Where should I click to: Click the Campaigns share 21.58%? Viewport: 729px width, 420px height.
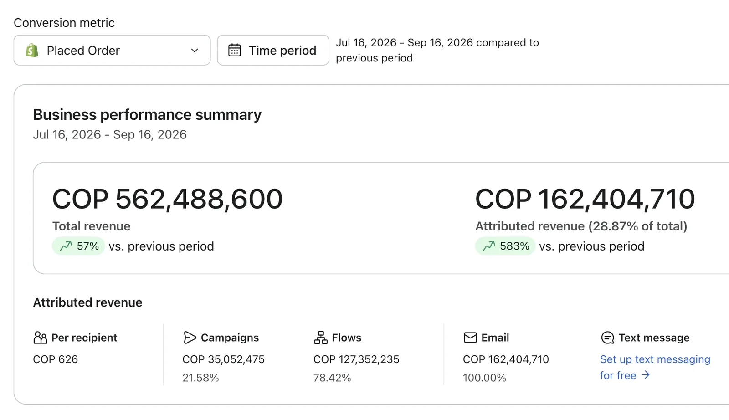click(201, 378)
